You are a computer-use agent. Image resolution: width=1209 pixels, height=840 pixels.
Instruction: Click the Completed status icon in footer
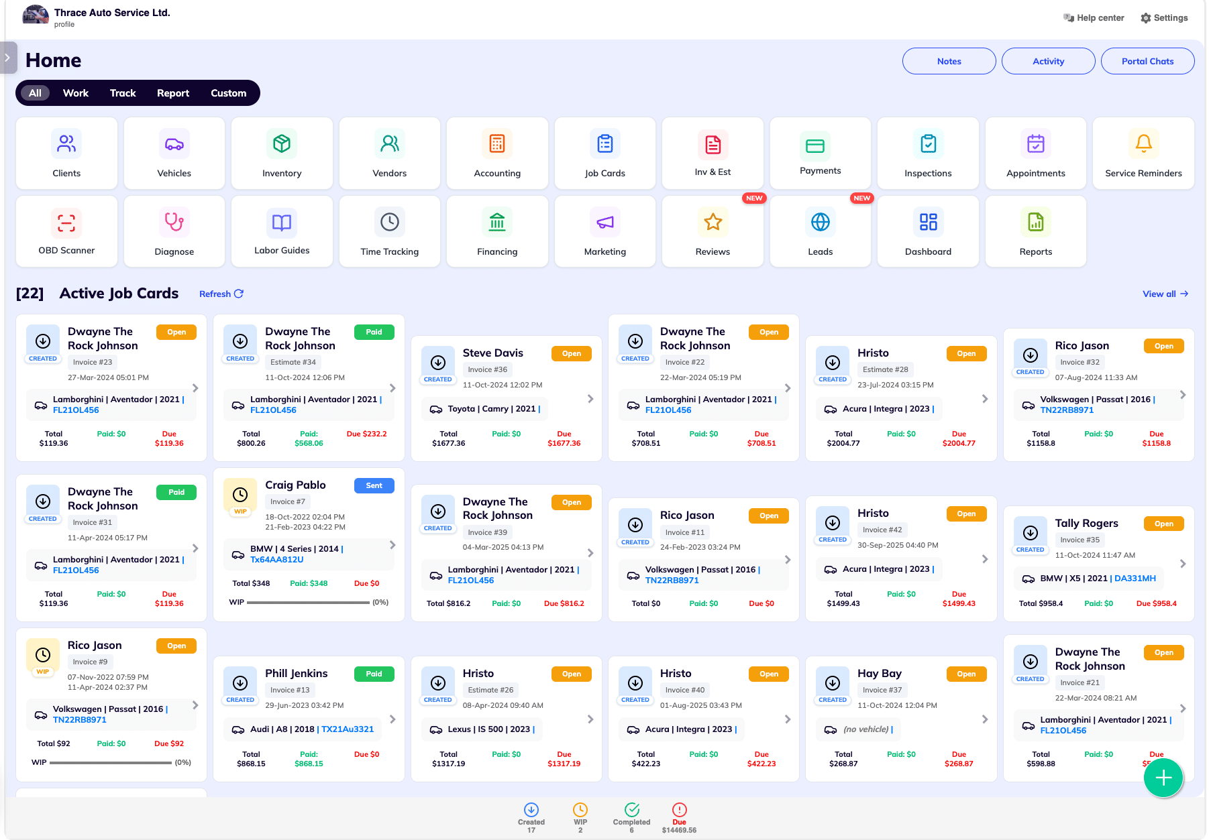pos(631,810)
